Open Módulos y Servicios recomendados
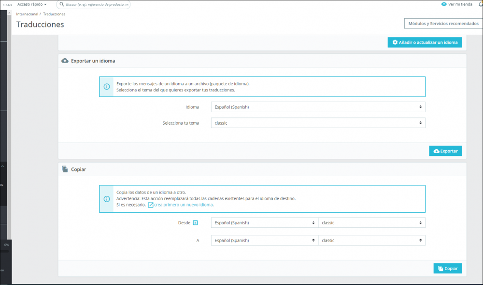The width and height of the screenshot is (483, 285). click(x=443, y=24)
